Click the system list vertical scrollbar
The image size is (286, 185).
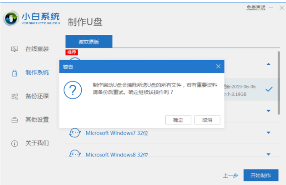click(278, 84)
